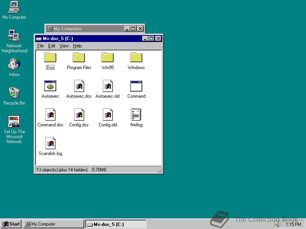Select the Windows folder icon
This screenshot has height=229, width=306.
pos(136,57)
